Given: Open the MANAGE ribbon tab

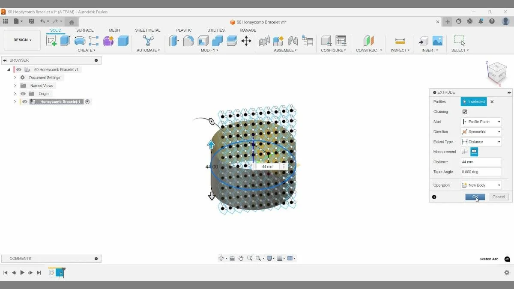Looking at the screenshot, I should tap(248, 30).
